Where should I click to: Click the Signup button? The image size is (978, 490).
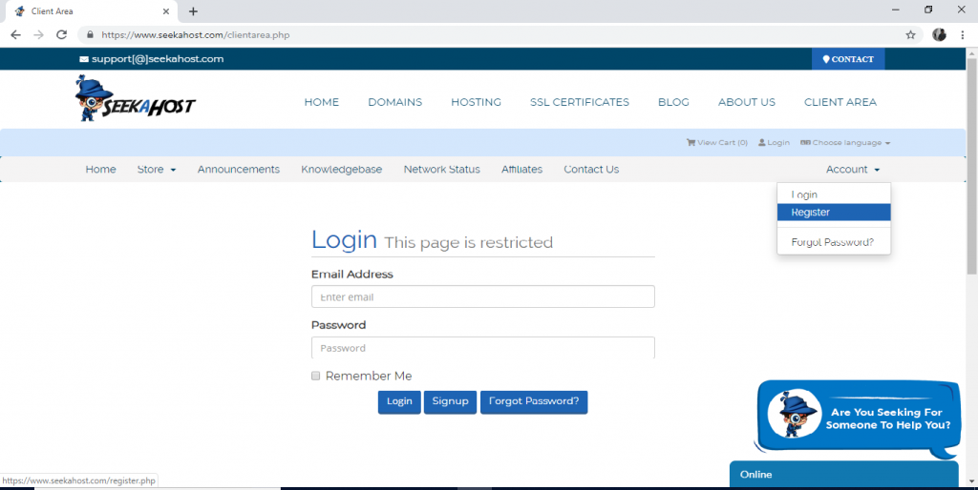451,401
